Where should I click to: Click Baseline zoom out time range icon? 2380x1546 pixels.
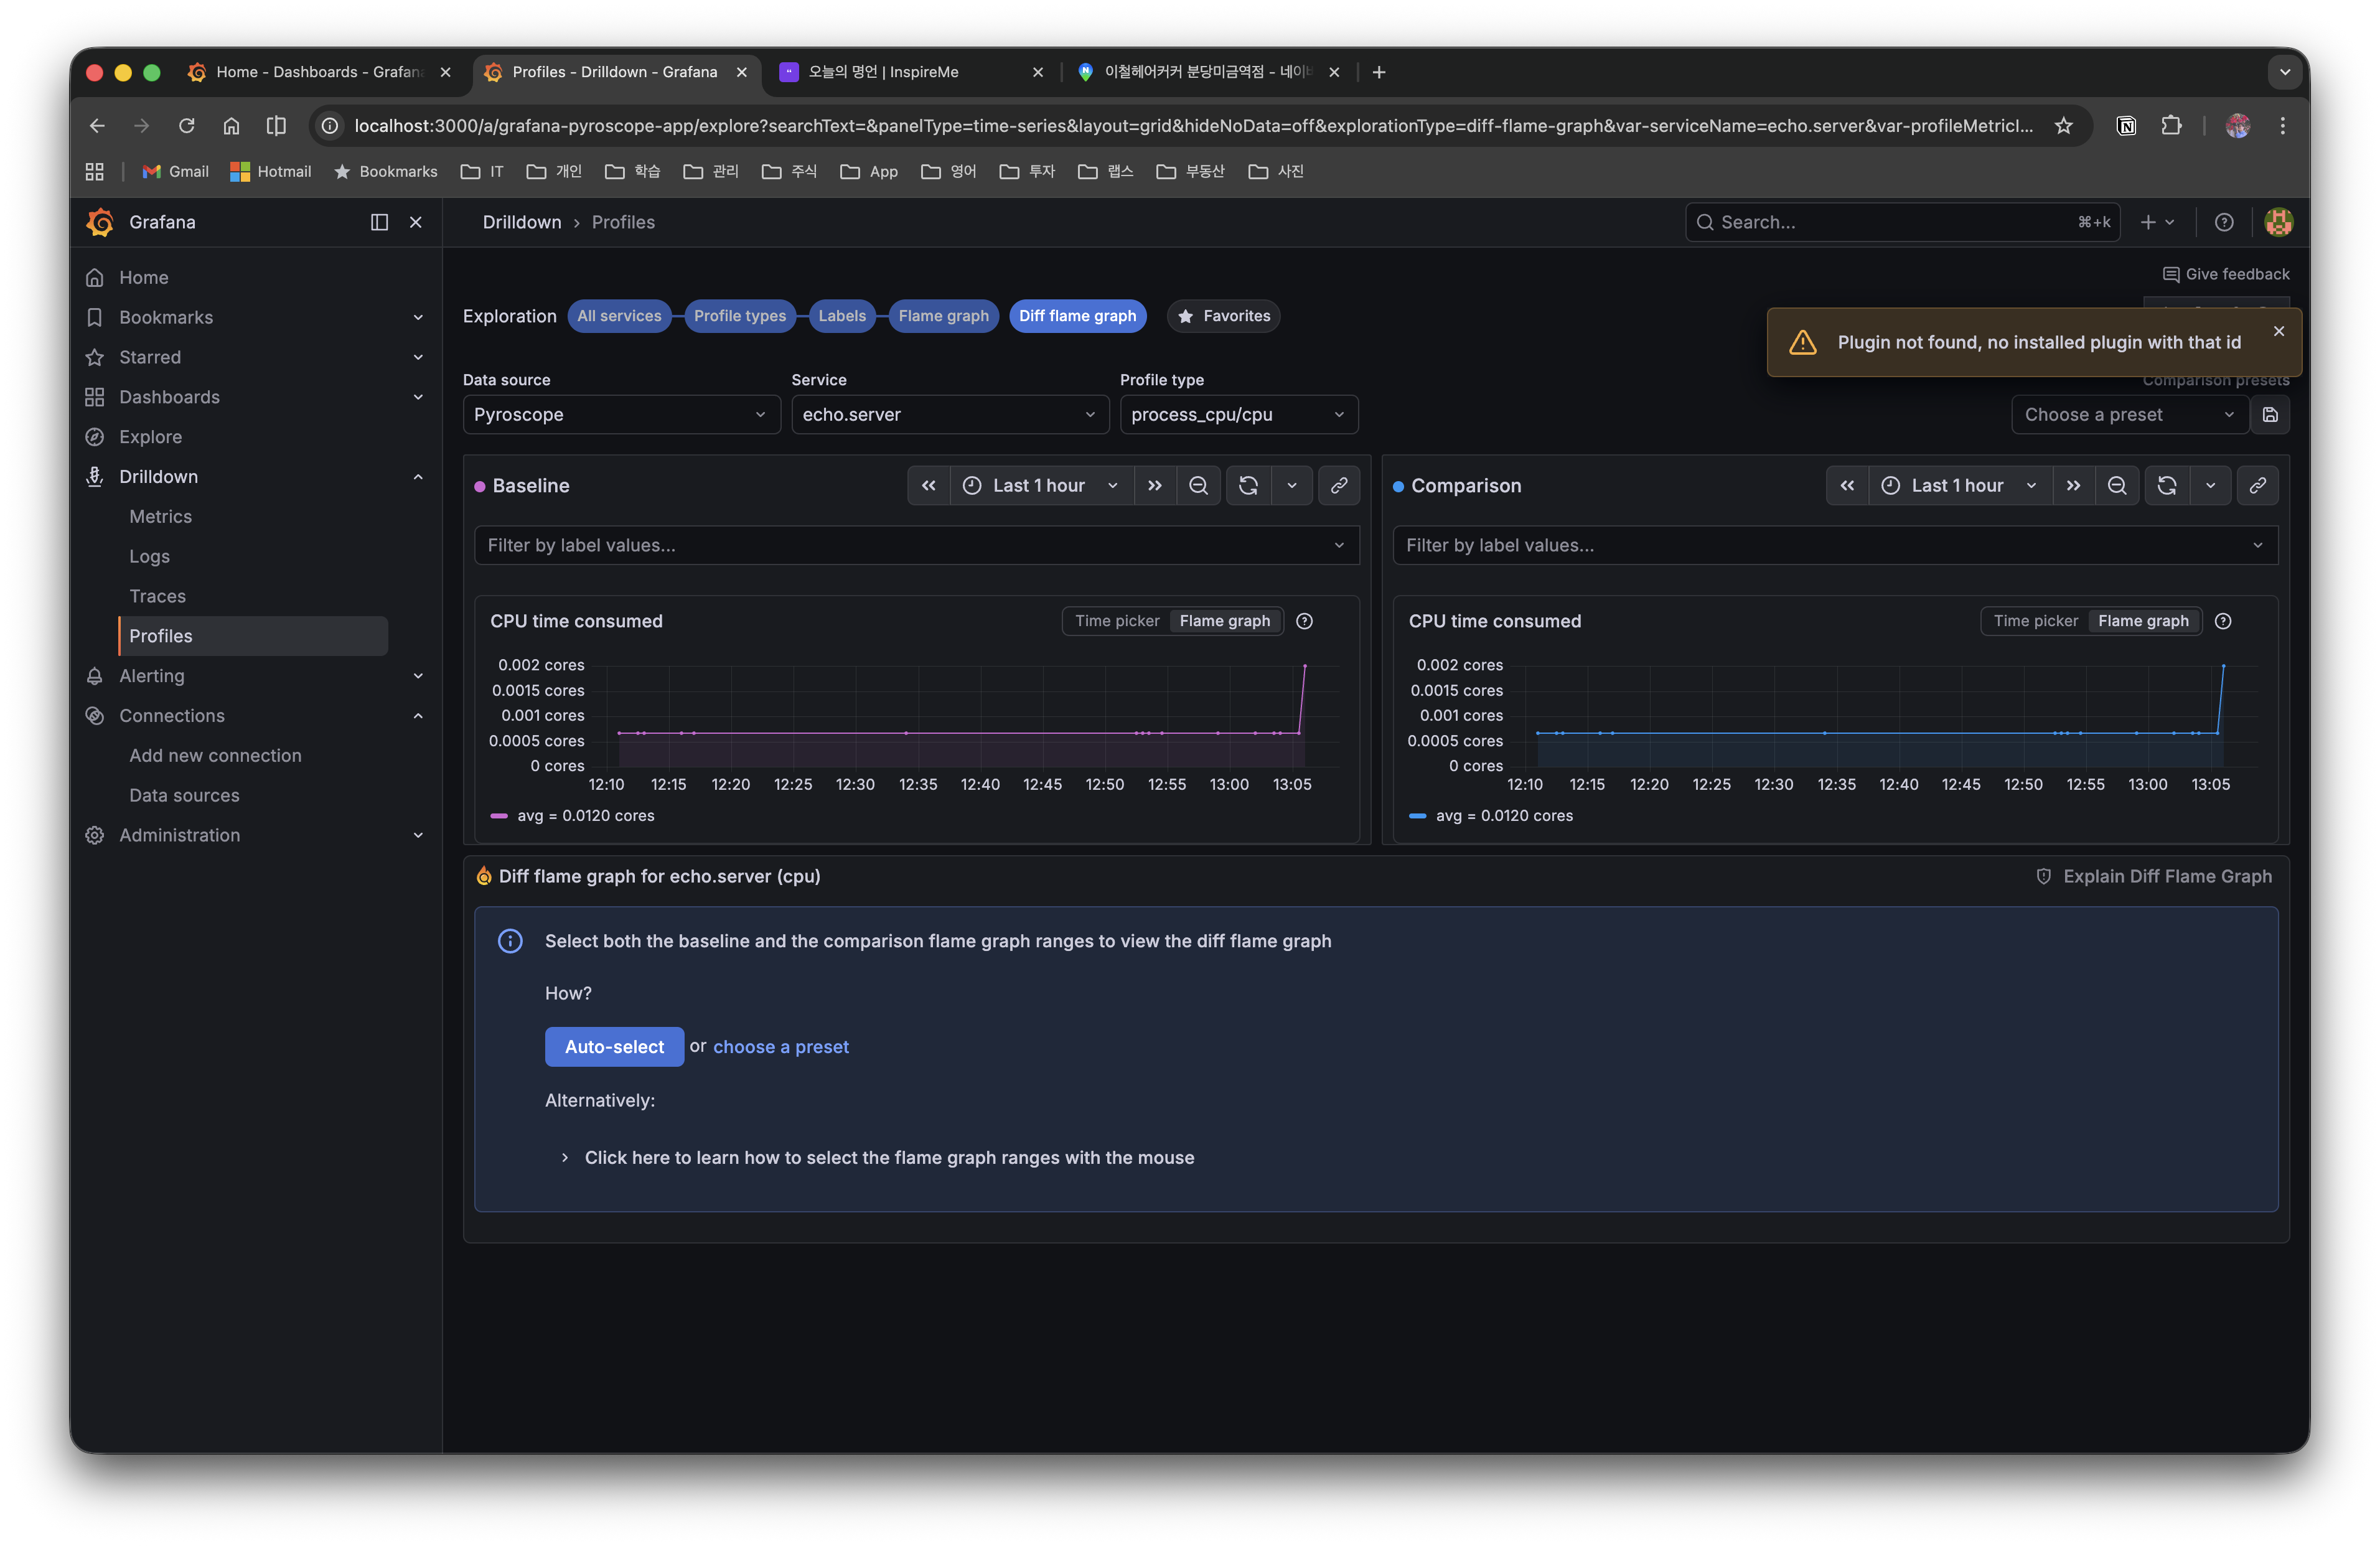pyautogui.click(x=1198, y=485)
